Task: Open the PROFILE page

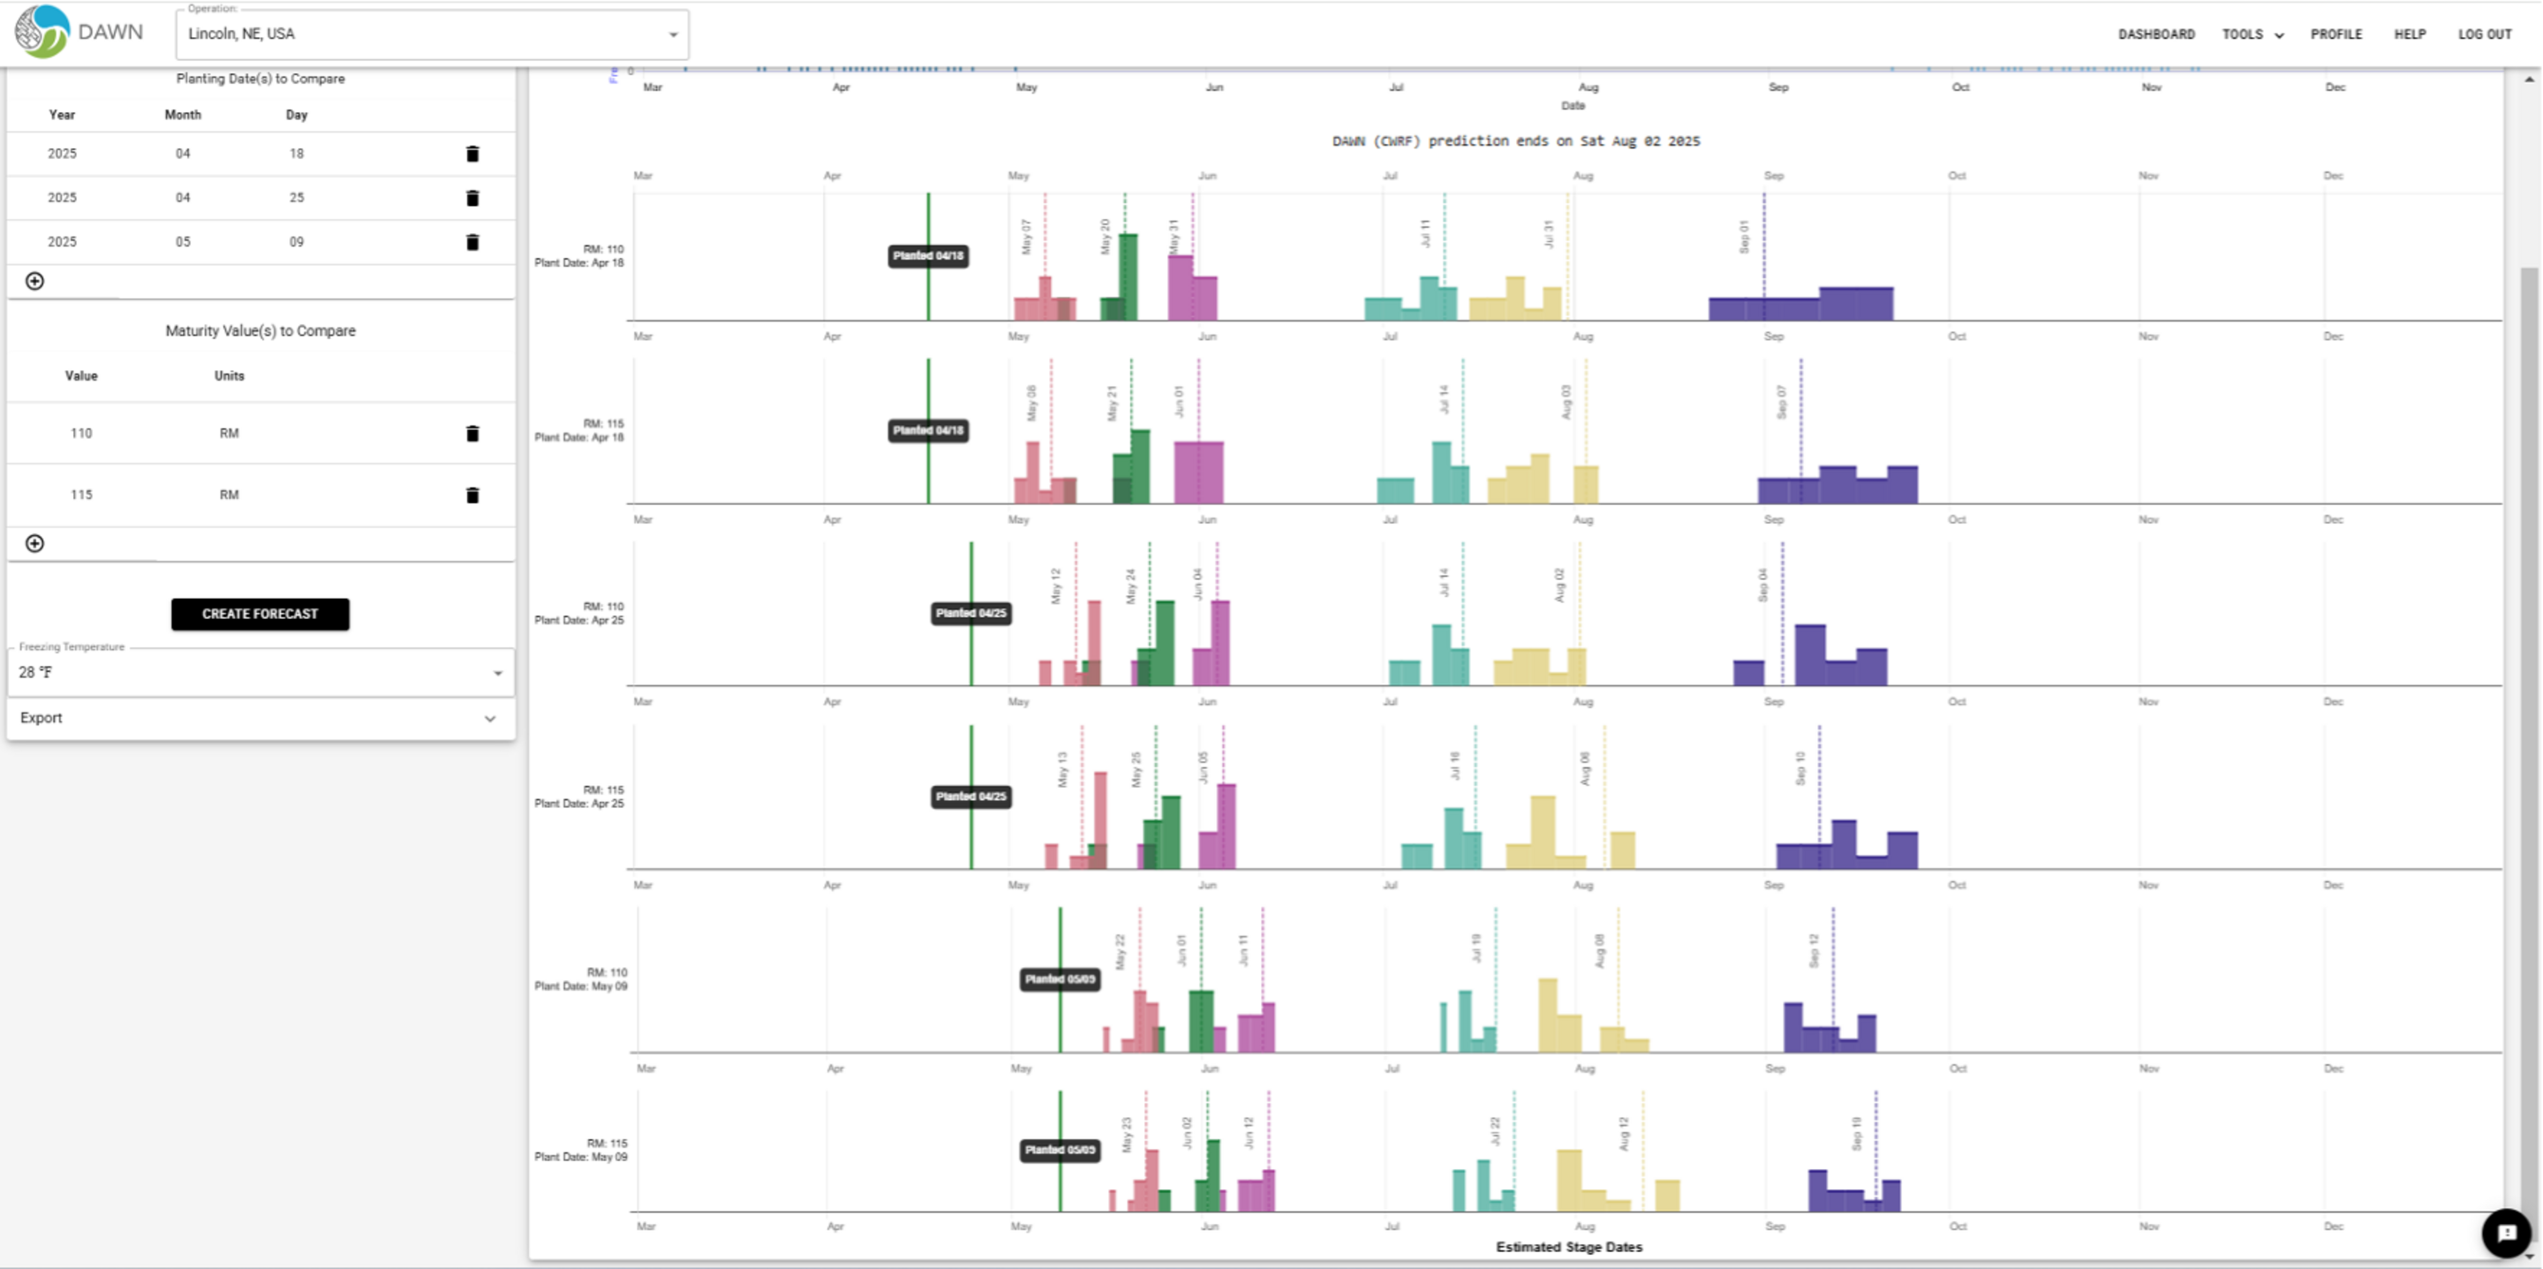Action: click(x=2335, y=34)
